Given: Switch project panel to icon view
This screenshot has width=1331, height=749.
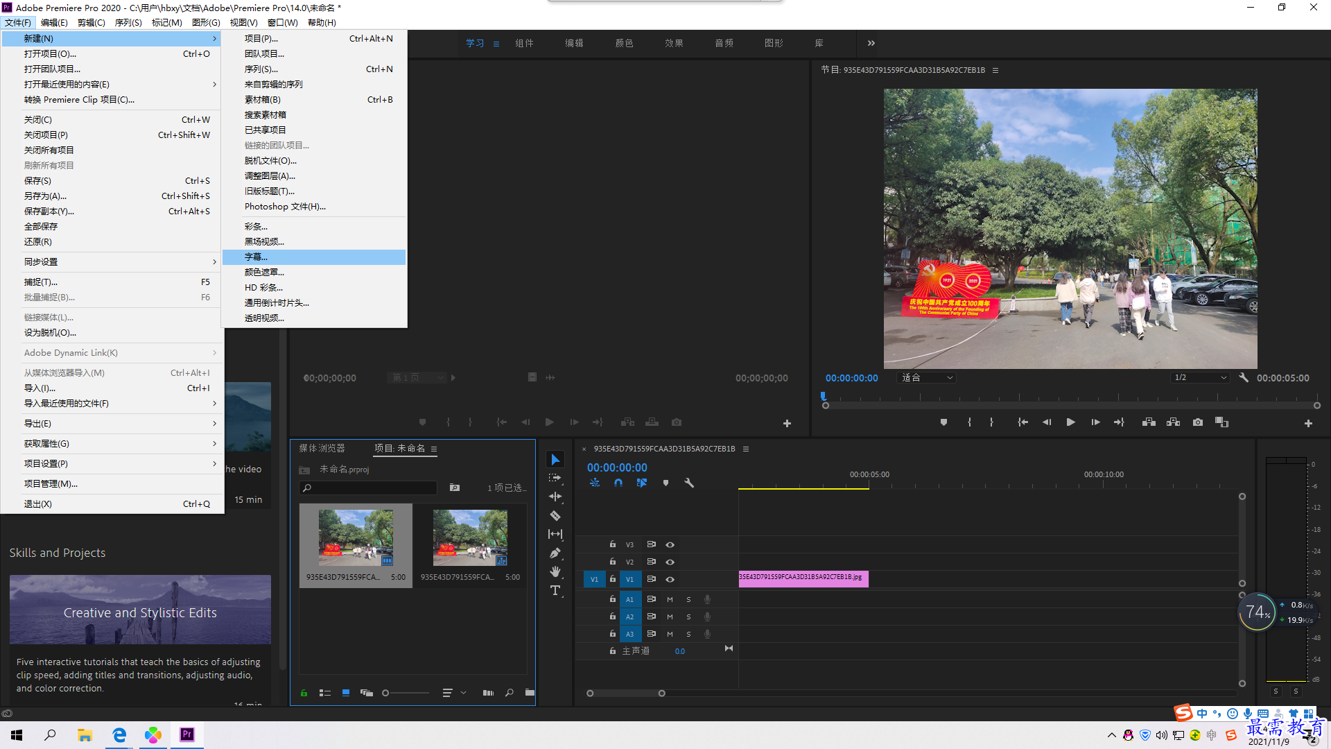Looking at the screenshot, I should (x=346, y=693).
